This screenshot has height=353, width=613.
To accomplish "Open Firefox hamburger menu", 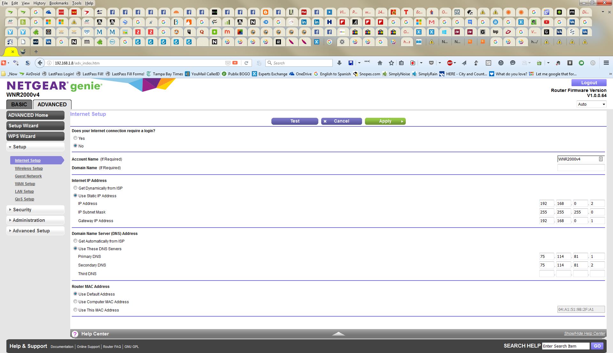I will pyautogui.click(x=606, y=63).
